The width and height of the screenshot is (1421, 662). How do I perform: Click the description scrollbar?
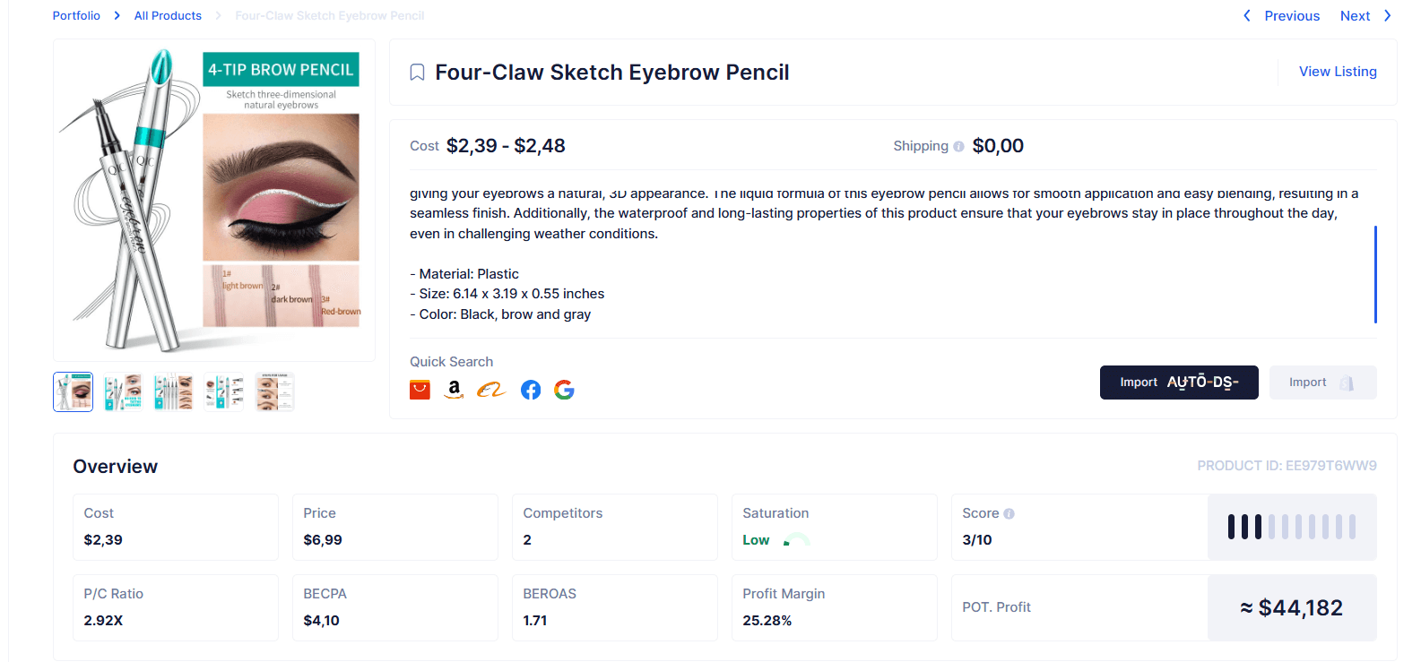(1375, 274)
